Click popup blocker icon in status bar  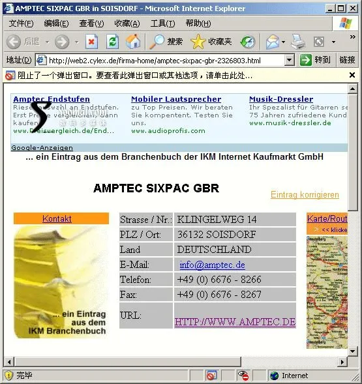211,376
